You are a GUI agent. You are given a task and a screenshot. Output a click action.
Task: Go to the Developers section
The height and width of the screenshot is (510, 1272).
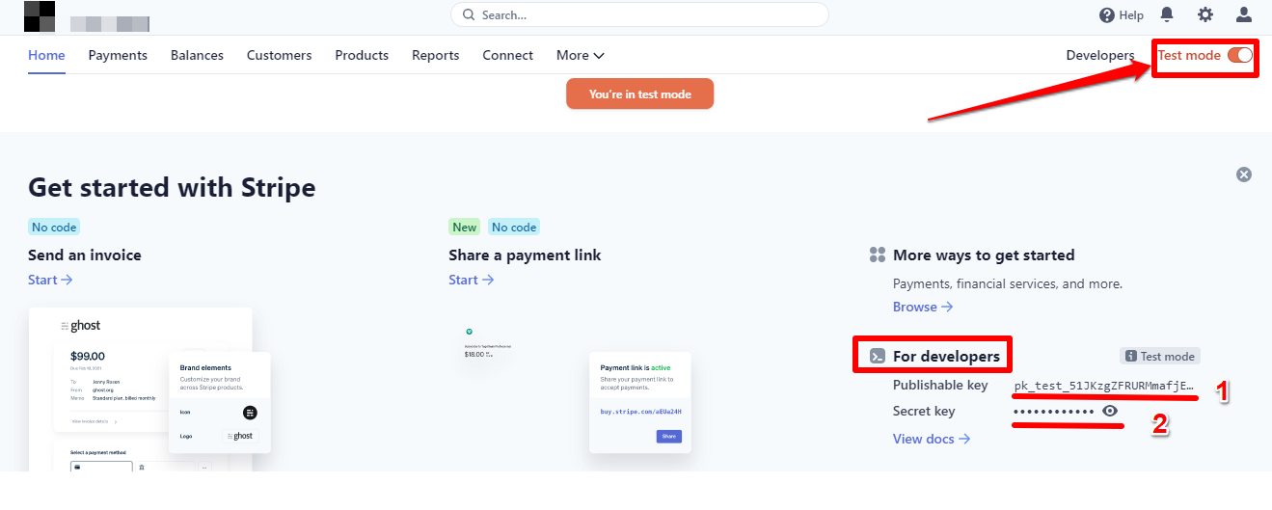point(1099,55)
